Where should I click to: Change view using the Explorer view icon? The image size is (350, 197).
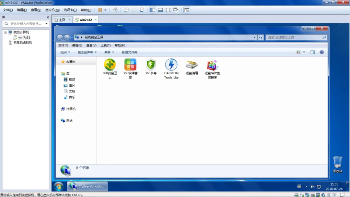click(298, 52)
